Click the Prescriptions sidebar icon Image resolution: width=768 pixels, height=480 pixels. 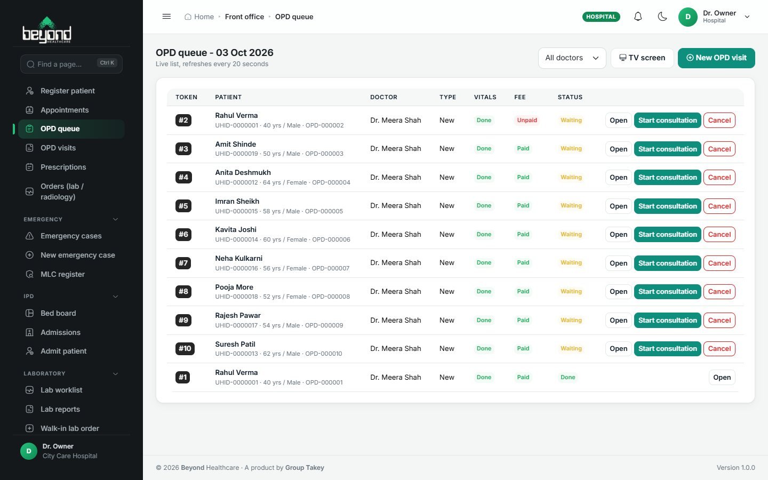coord(30,167)
